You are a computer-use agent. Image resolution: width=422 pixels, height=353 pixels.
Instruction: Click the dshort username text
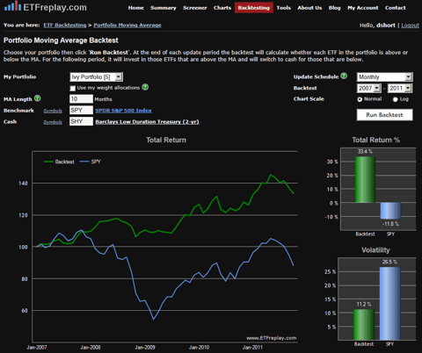pos(386,25)
